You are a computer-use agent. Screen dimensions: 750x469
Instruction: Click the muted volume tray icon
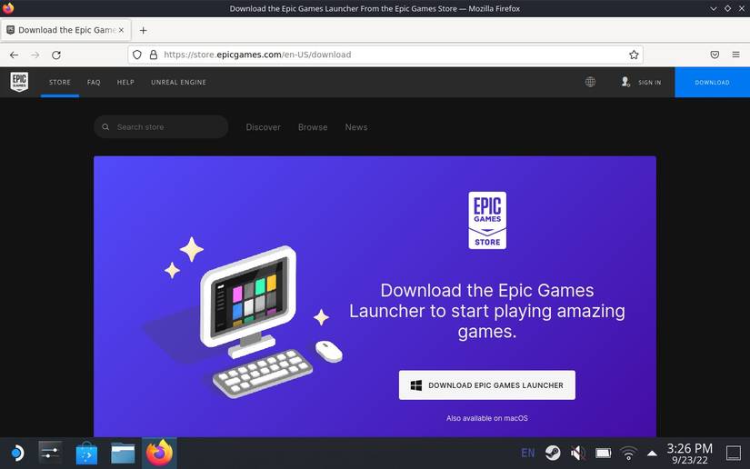[578, 453]
